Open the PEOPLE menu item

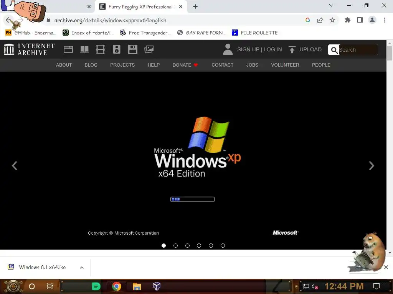tap(321, 65)
